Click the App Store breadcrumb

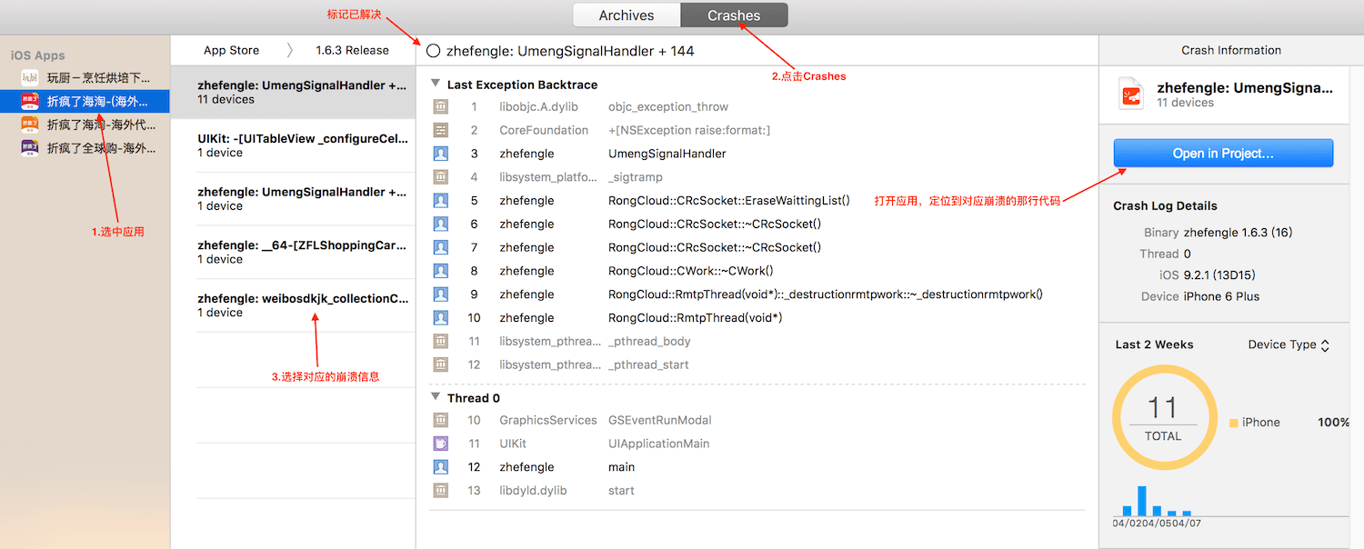pyautogui.click(x=231, y=50)
